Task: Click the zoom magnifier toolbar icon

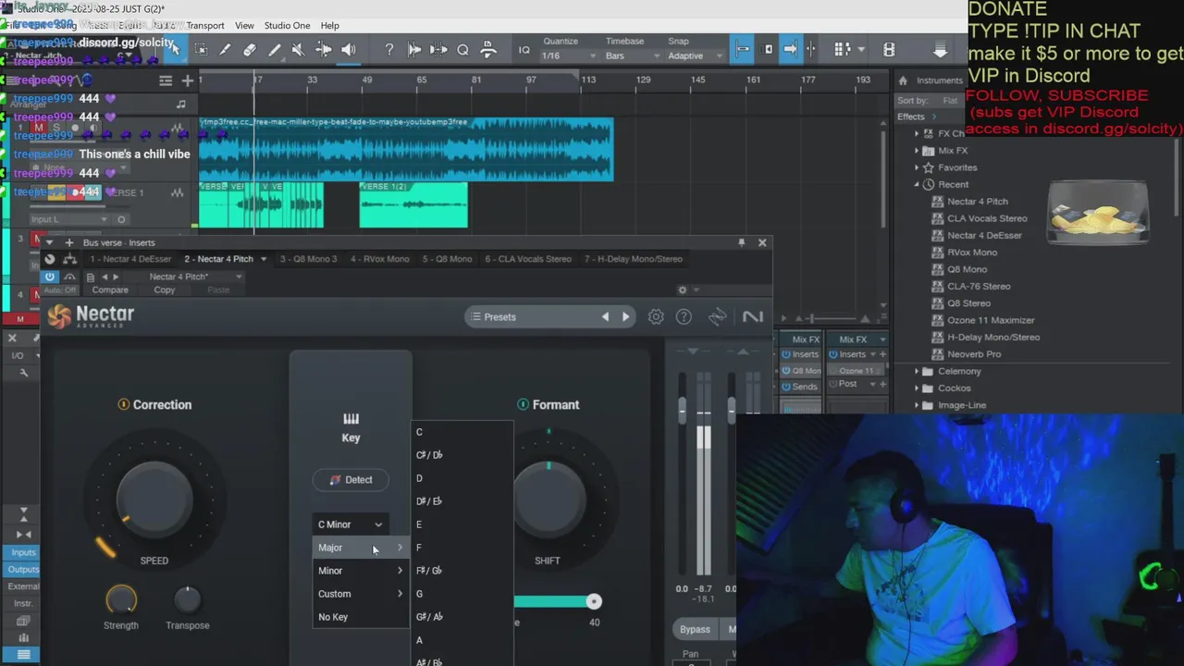Action: [462, 50]
